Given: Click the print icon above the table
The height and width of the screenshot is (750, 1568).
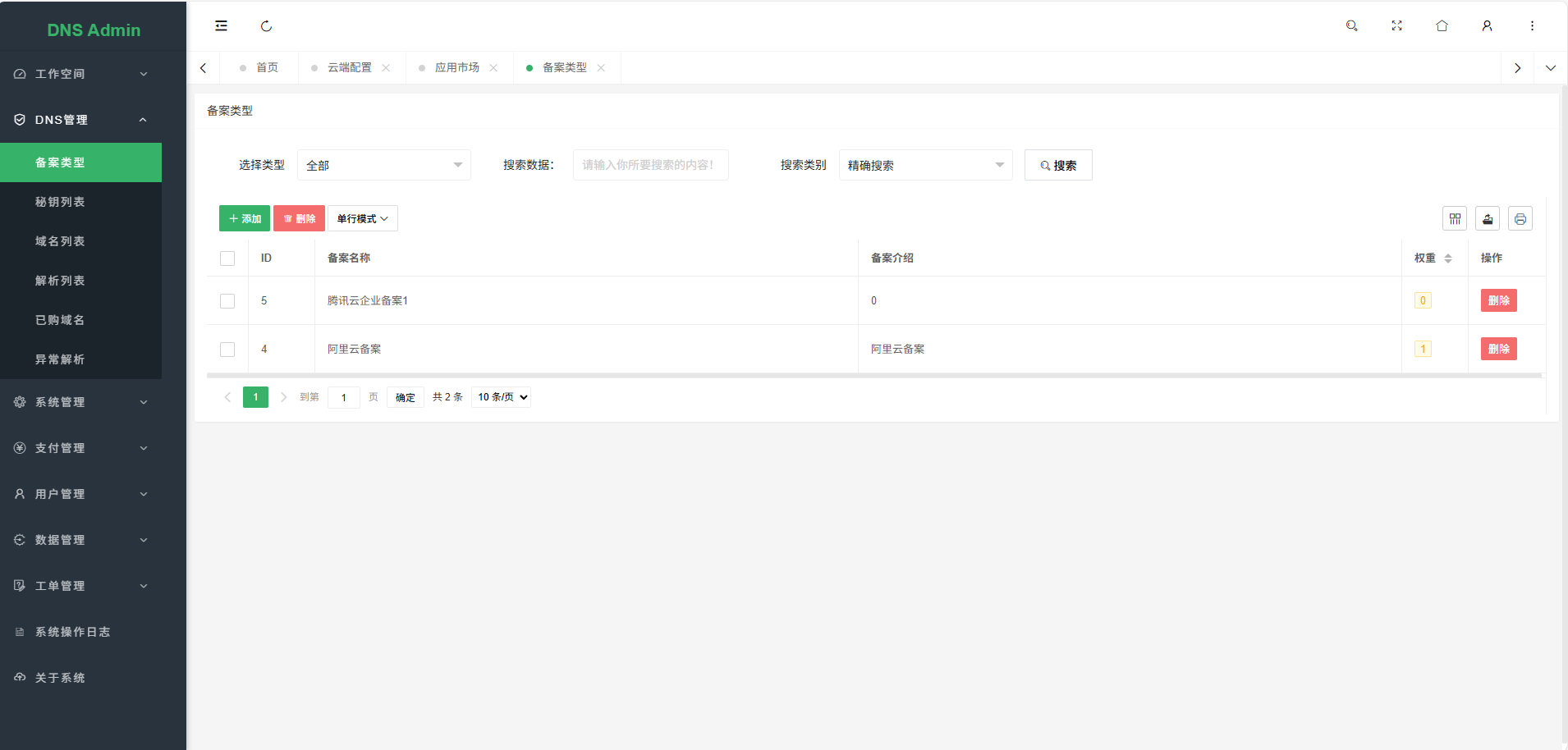Looking at the screenshot, I should click(x=1520, y=219).
